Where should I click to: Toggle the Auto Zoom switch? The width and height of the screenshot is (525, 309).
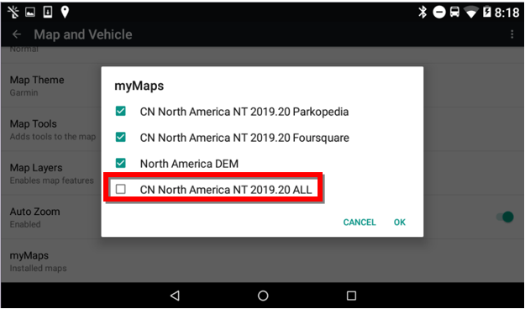click(505, 217)
